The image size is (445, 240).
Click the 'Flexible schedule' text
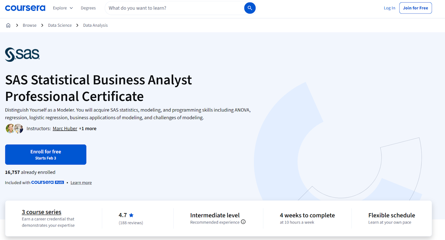point(392,215)
